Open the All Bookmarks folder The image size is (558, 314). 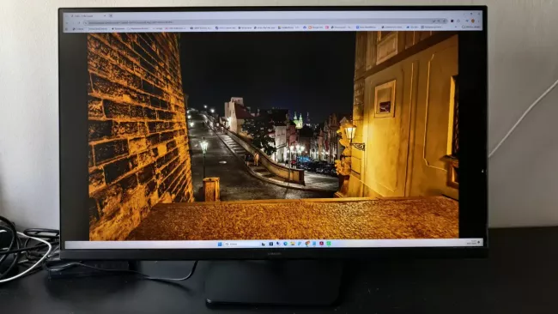click(x=471, y=27)
